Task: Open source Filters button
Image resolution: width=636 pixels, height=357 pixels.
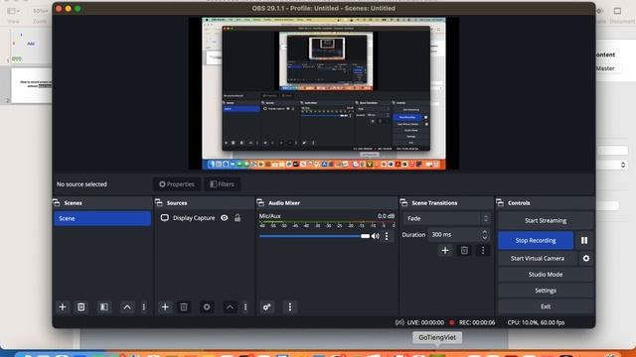Action: tap(222, 184)
